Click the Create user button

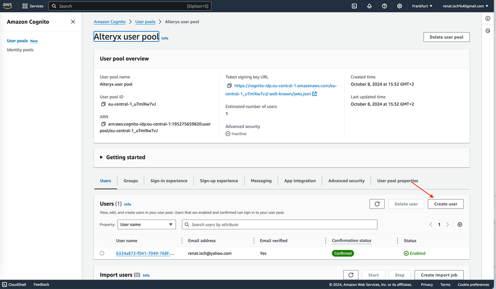point(446,204)
